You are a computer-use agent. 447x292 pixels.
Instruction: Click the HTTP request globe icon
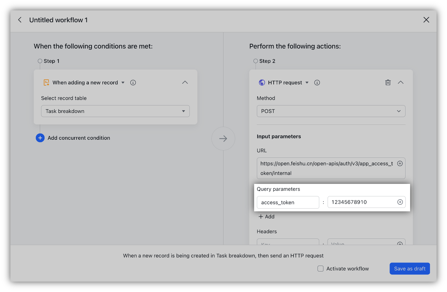tap(261, 82)
